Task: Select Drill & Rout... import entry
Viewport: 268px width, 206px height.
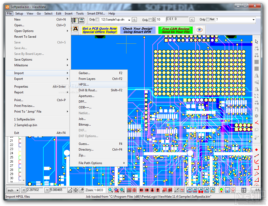Action: tap(99, 90)
